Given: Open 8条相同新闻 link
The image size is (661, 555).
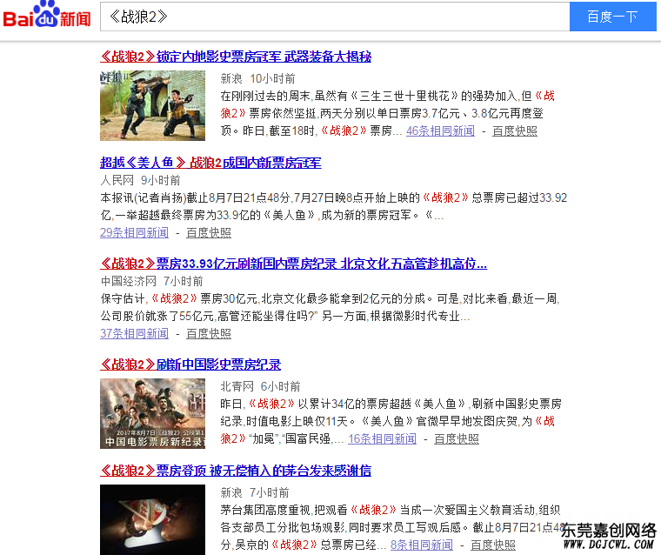Looking at the screenshot, I should (x=422, y=545).
